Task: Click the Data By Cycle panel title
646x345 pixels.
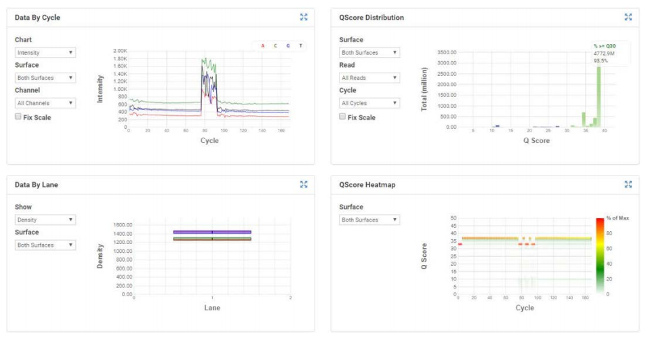Action: (x=37, y=18)
